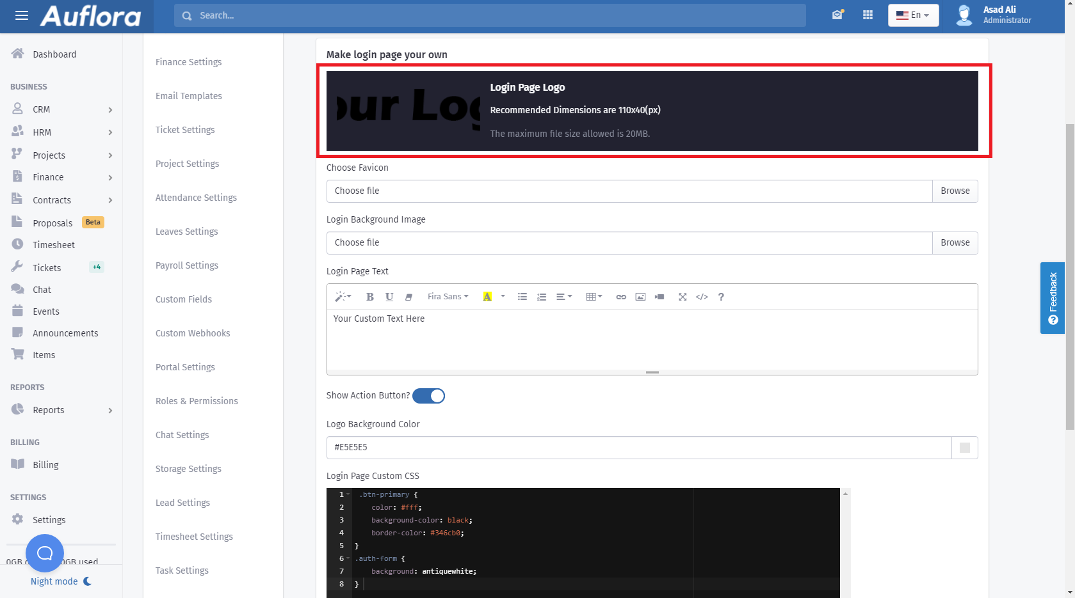Apply underline formatting in the editor

point(389,296)
